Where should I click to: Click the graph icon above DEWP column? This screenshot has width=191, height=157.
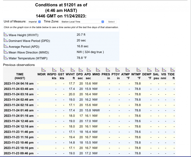click(149, 70)
